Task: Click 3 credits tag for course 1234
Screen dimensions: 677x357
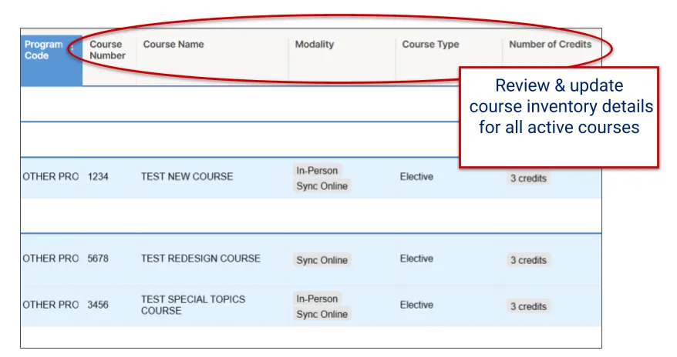Action: [x=528, y=178]
